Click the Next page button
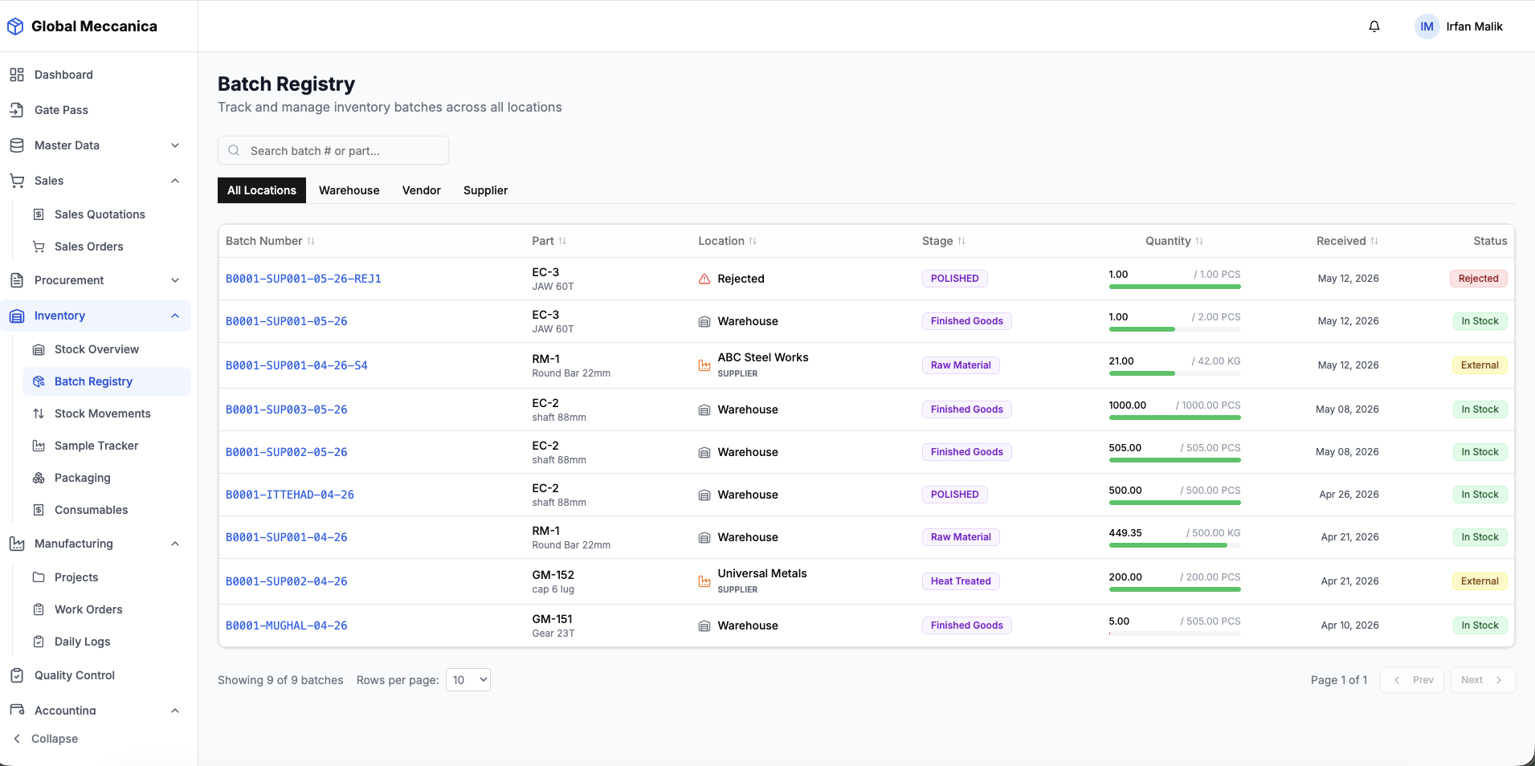Image resolution: width=1535 pixels, height=766 pixels. pyautogui.click(x=1483, y=680)
